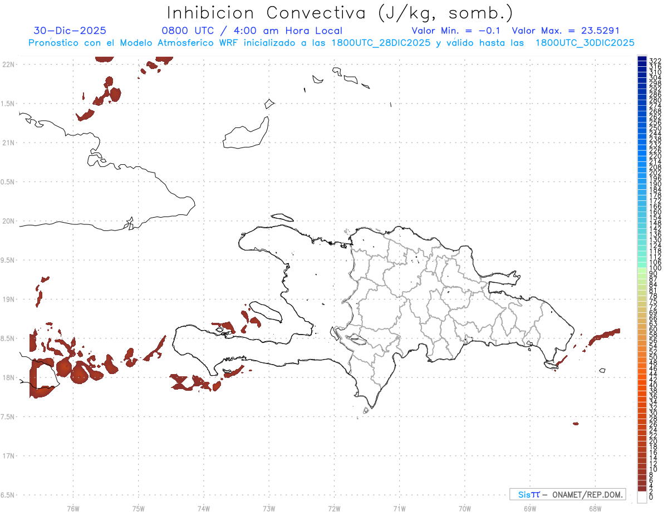This screenshot has height=516, width=668.
Task: Open the 'SisPI - ONAMET/REP.DOM.' credit box
Action: point(568,494)
